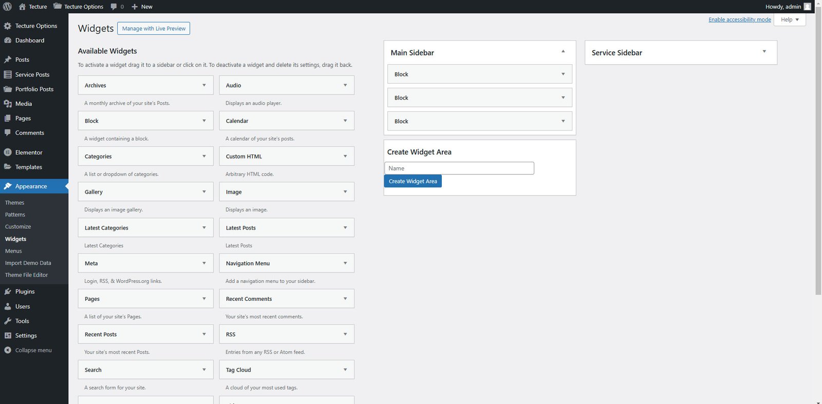
Task: Click Enable accessibility mode link
Action: click(739, 20)
